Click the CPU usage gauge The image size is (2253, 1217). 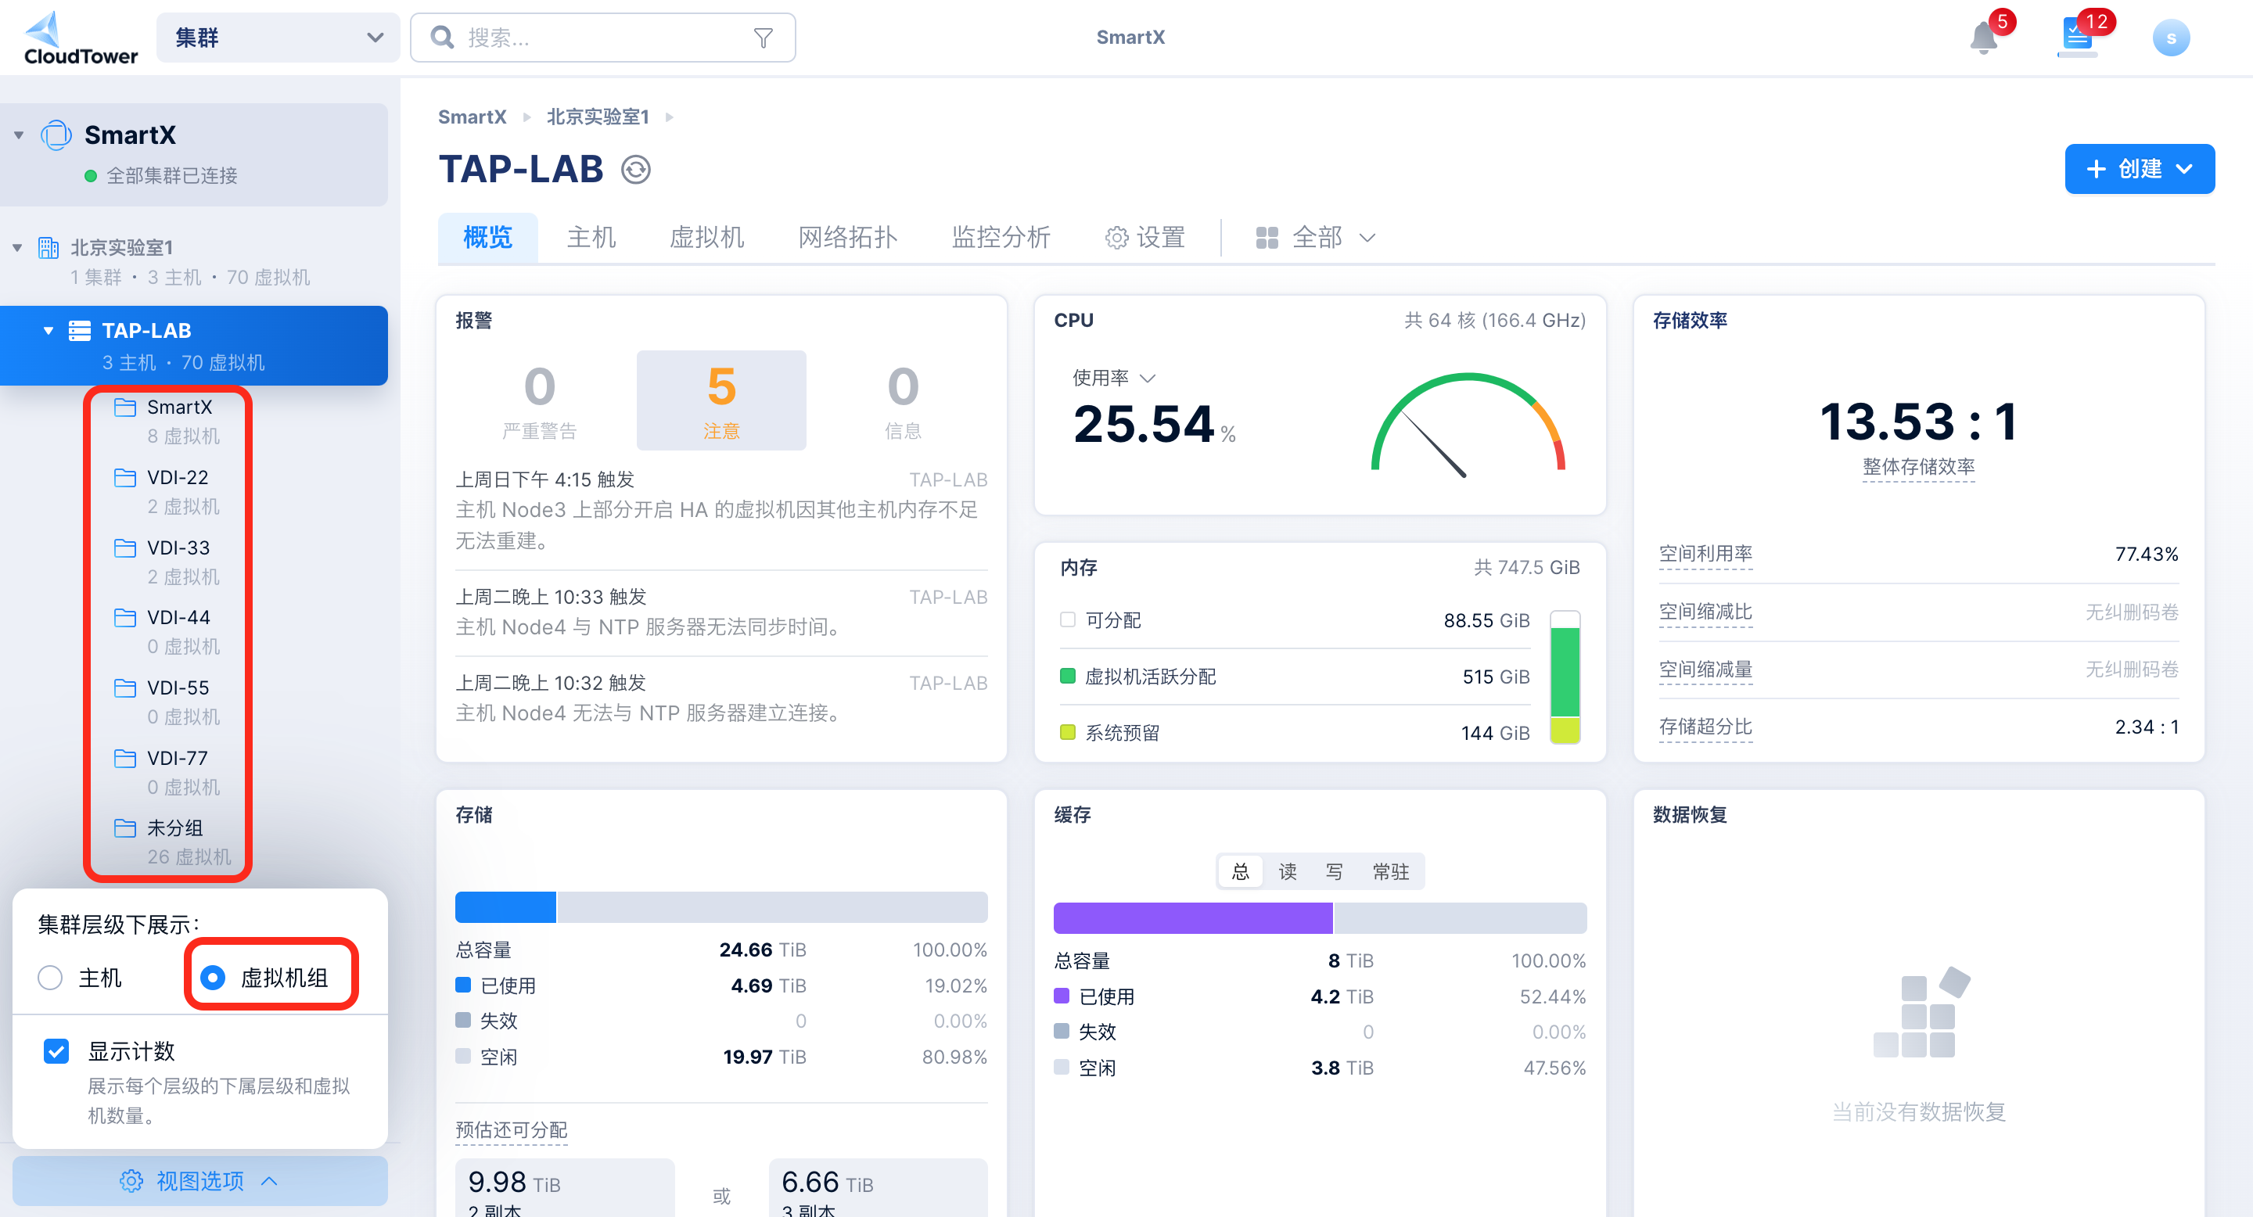[1468, 425]
